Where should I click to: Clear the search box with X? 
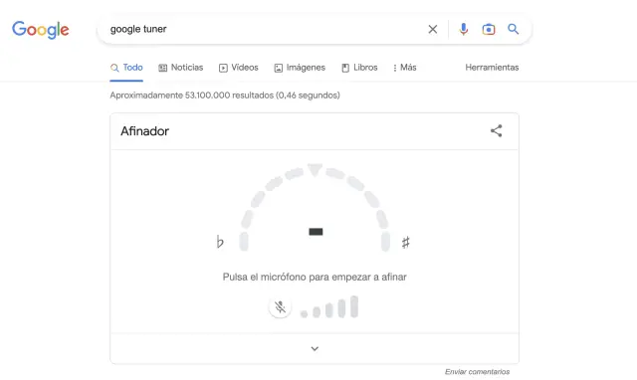[433, 29]
